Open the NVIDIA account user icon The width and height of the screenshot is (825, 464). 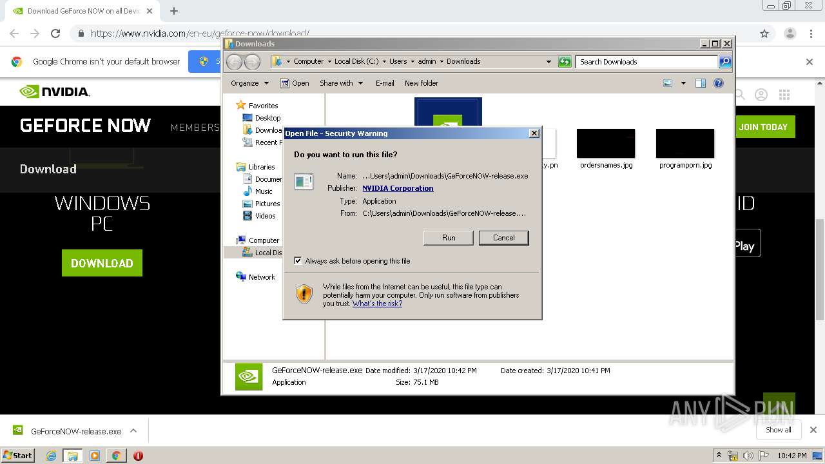(761, 95)
